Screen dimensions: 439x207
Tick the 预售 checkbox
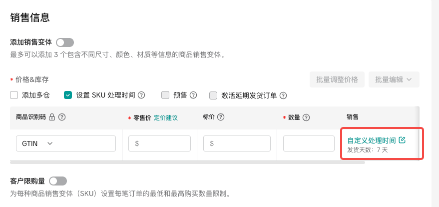coord(165,95)
